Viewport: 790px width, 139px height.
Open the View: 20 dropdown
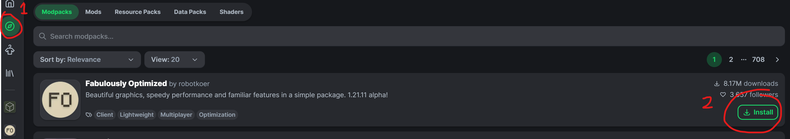[174, 59]
